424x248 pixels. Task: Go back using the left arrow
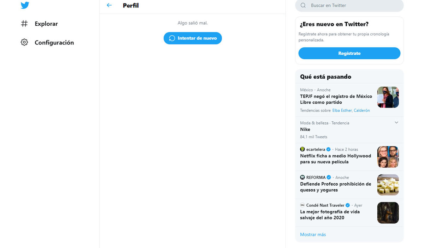pyautogui.click(x=109, y=5)
